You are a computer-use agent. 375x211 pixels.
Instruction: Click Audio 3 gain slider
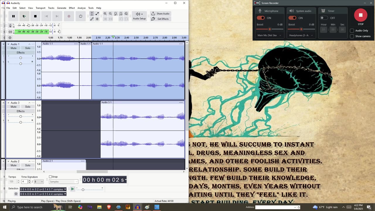21,116
